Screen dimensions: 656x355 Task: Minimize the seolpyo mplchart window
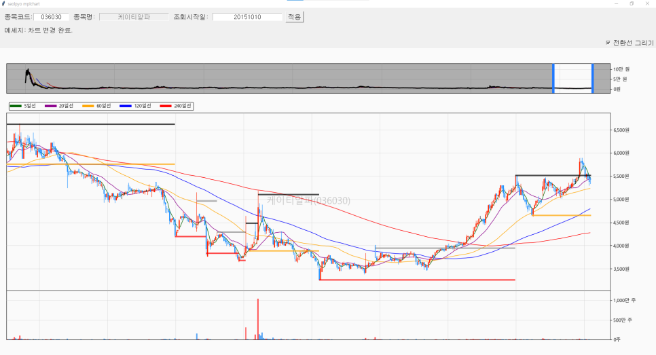616,4
